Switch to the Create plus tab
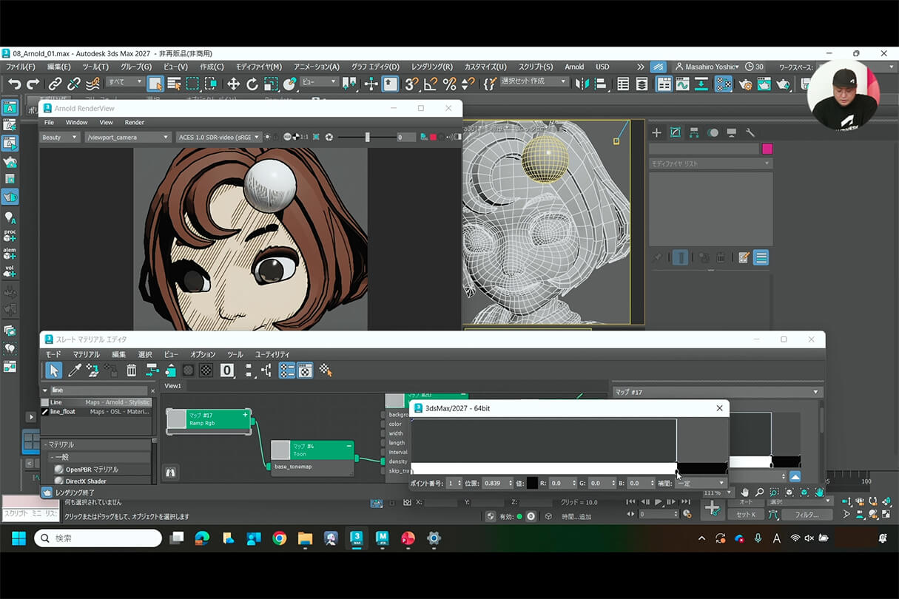The image size is (899, 599). click(x=656, y=133)
